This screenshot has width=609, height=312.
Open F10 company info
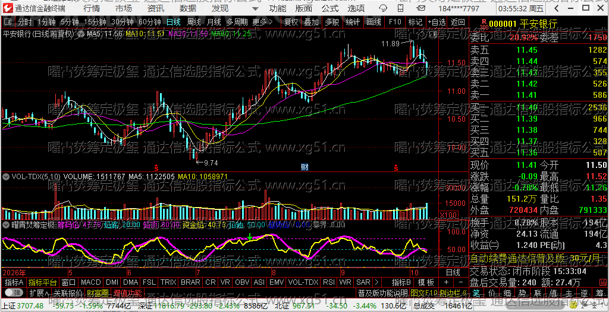395,22
